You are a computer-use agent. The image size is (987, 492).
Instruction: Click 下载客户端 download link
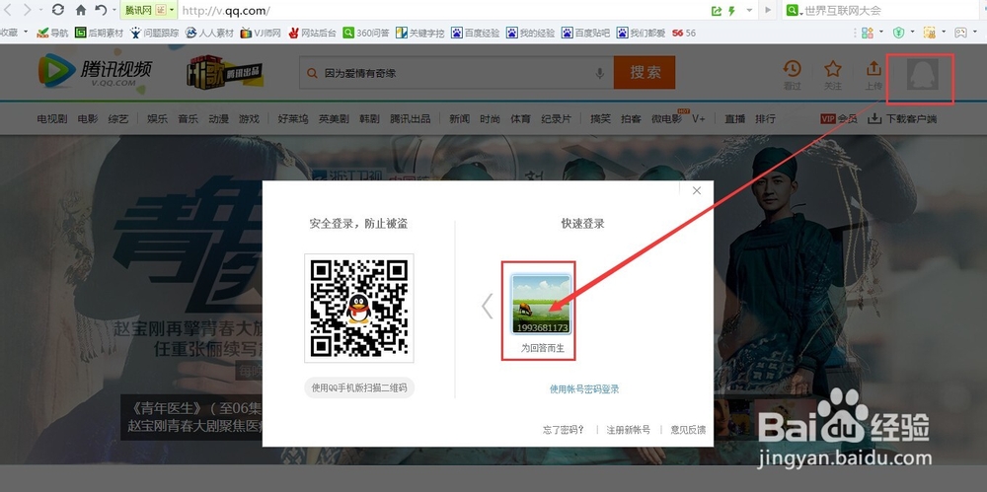(x=902, y=118)
